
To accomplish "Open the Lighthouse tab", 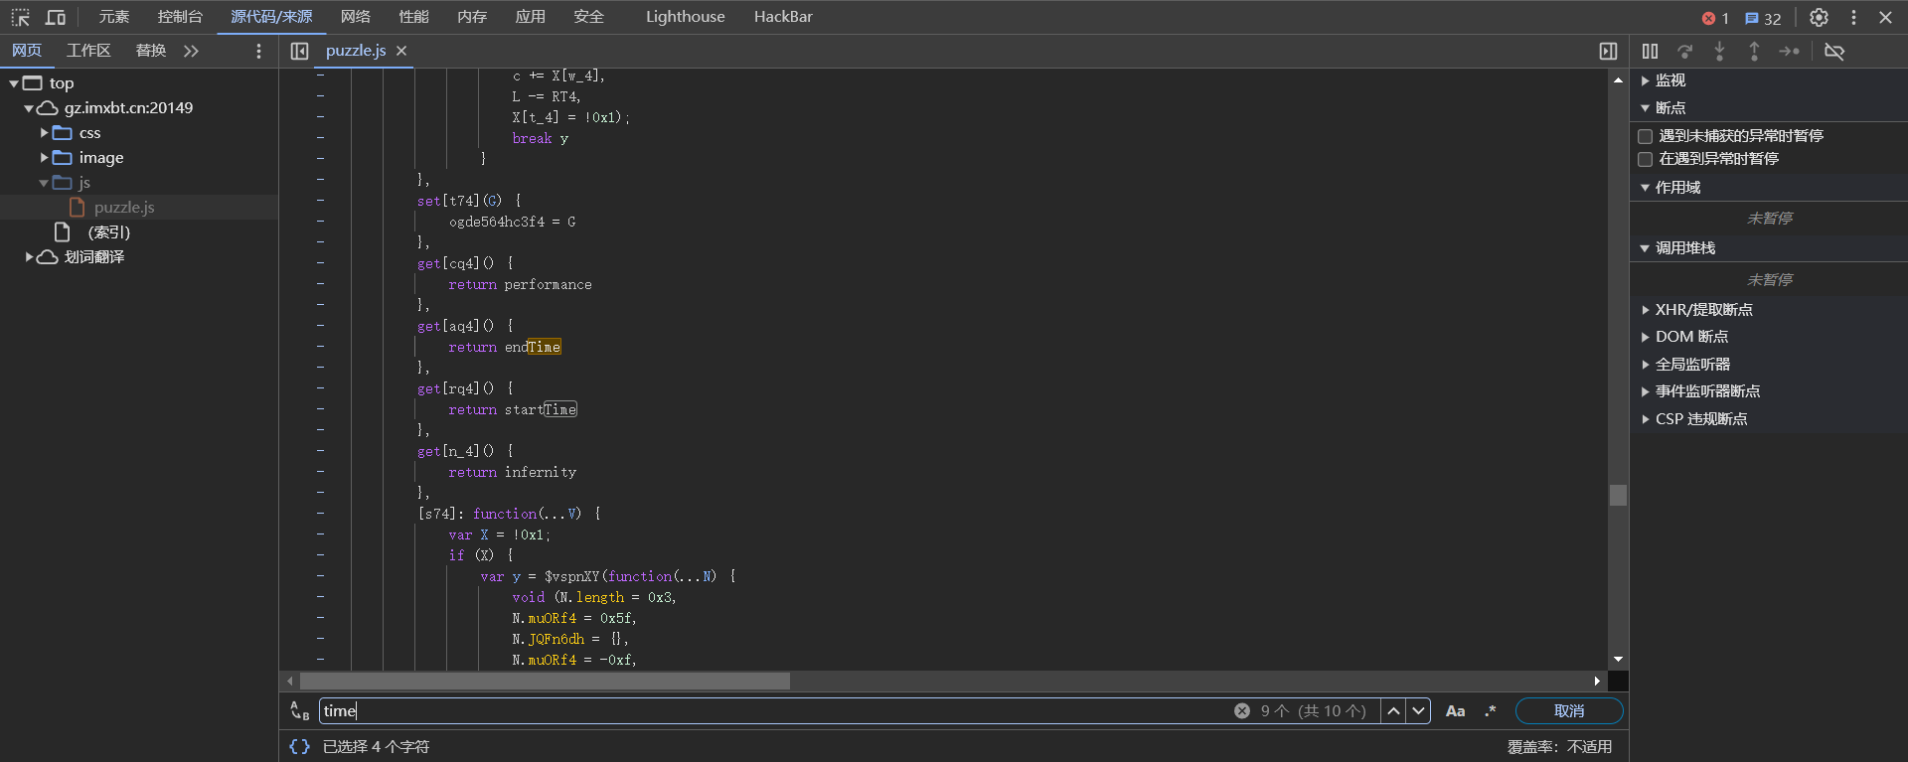I will (x=685, y=17).
